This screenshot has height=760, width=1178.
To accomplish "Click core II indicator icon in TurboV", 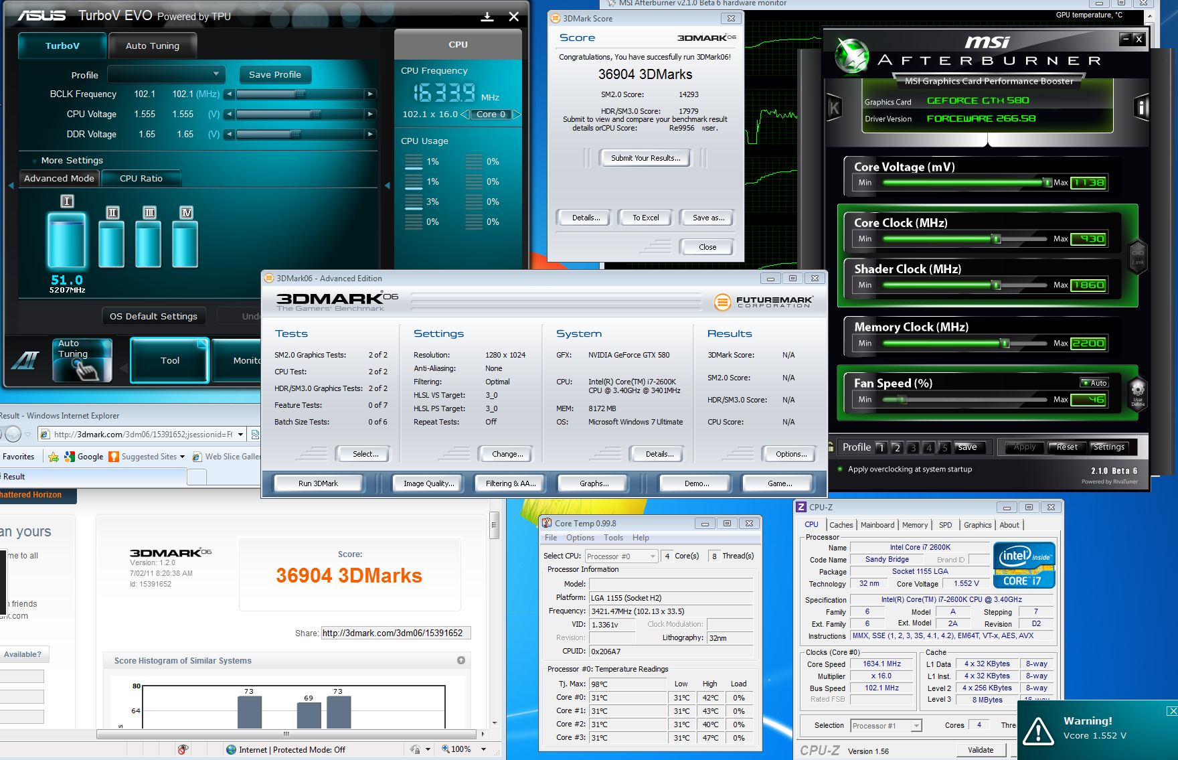I will [x=112, y=212].
